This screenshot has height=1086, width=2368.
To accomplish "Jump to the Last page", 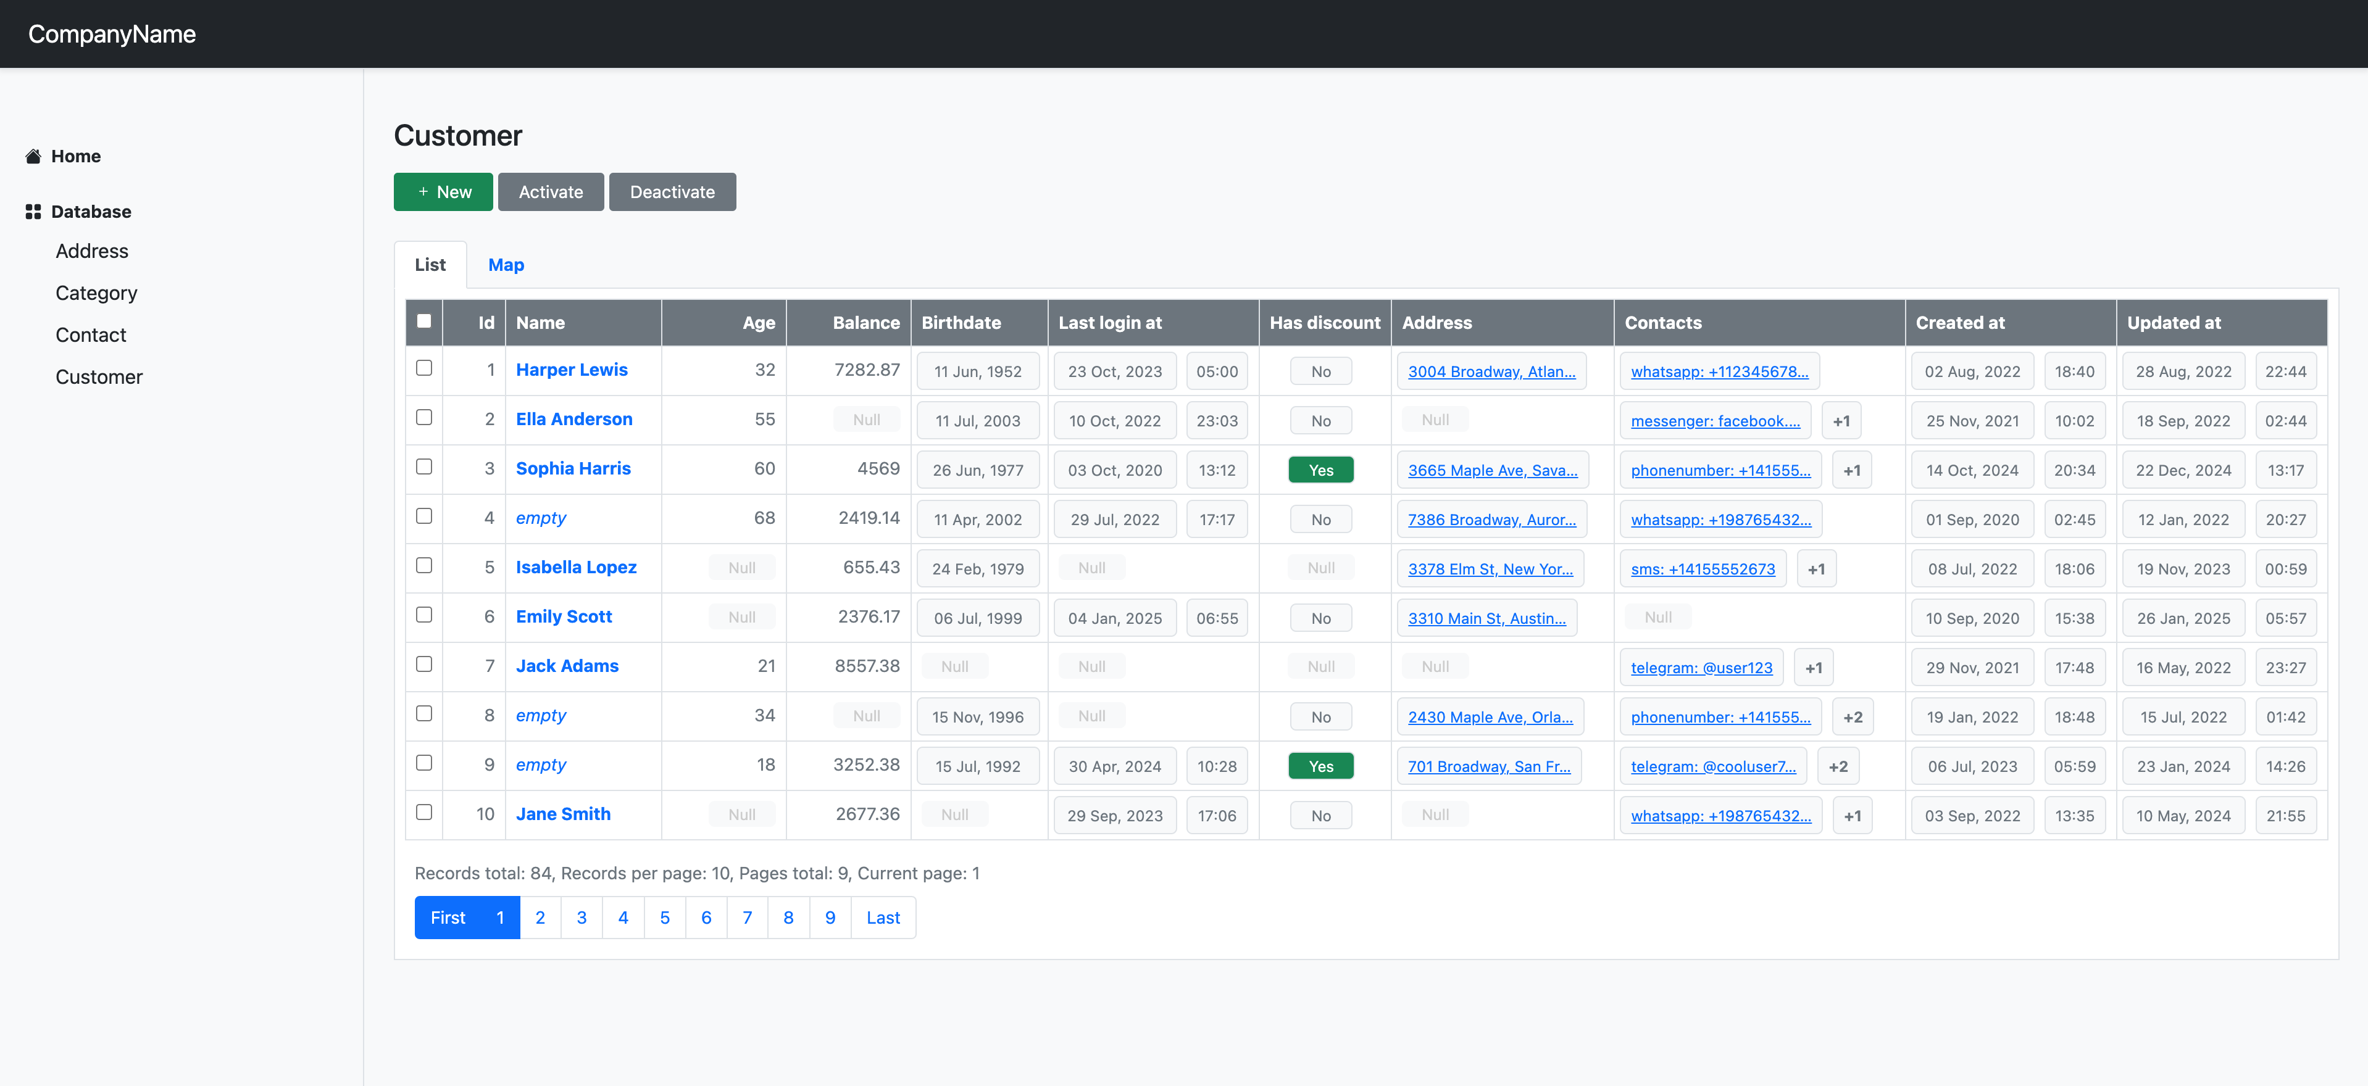I will pyautogui.click(x=883, y=918).
